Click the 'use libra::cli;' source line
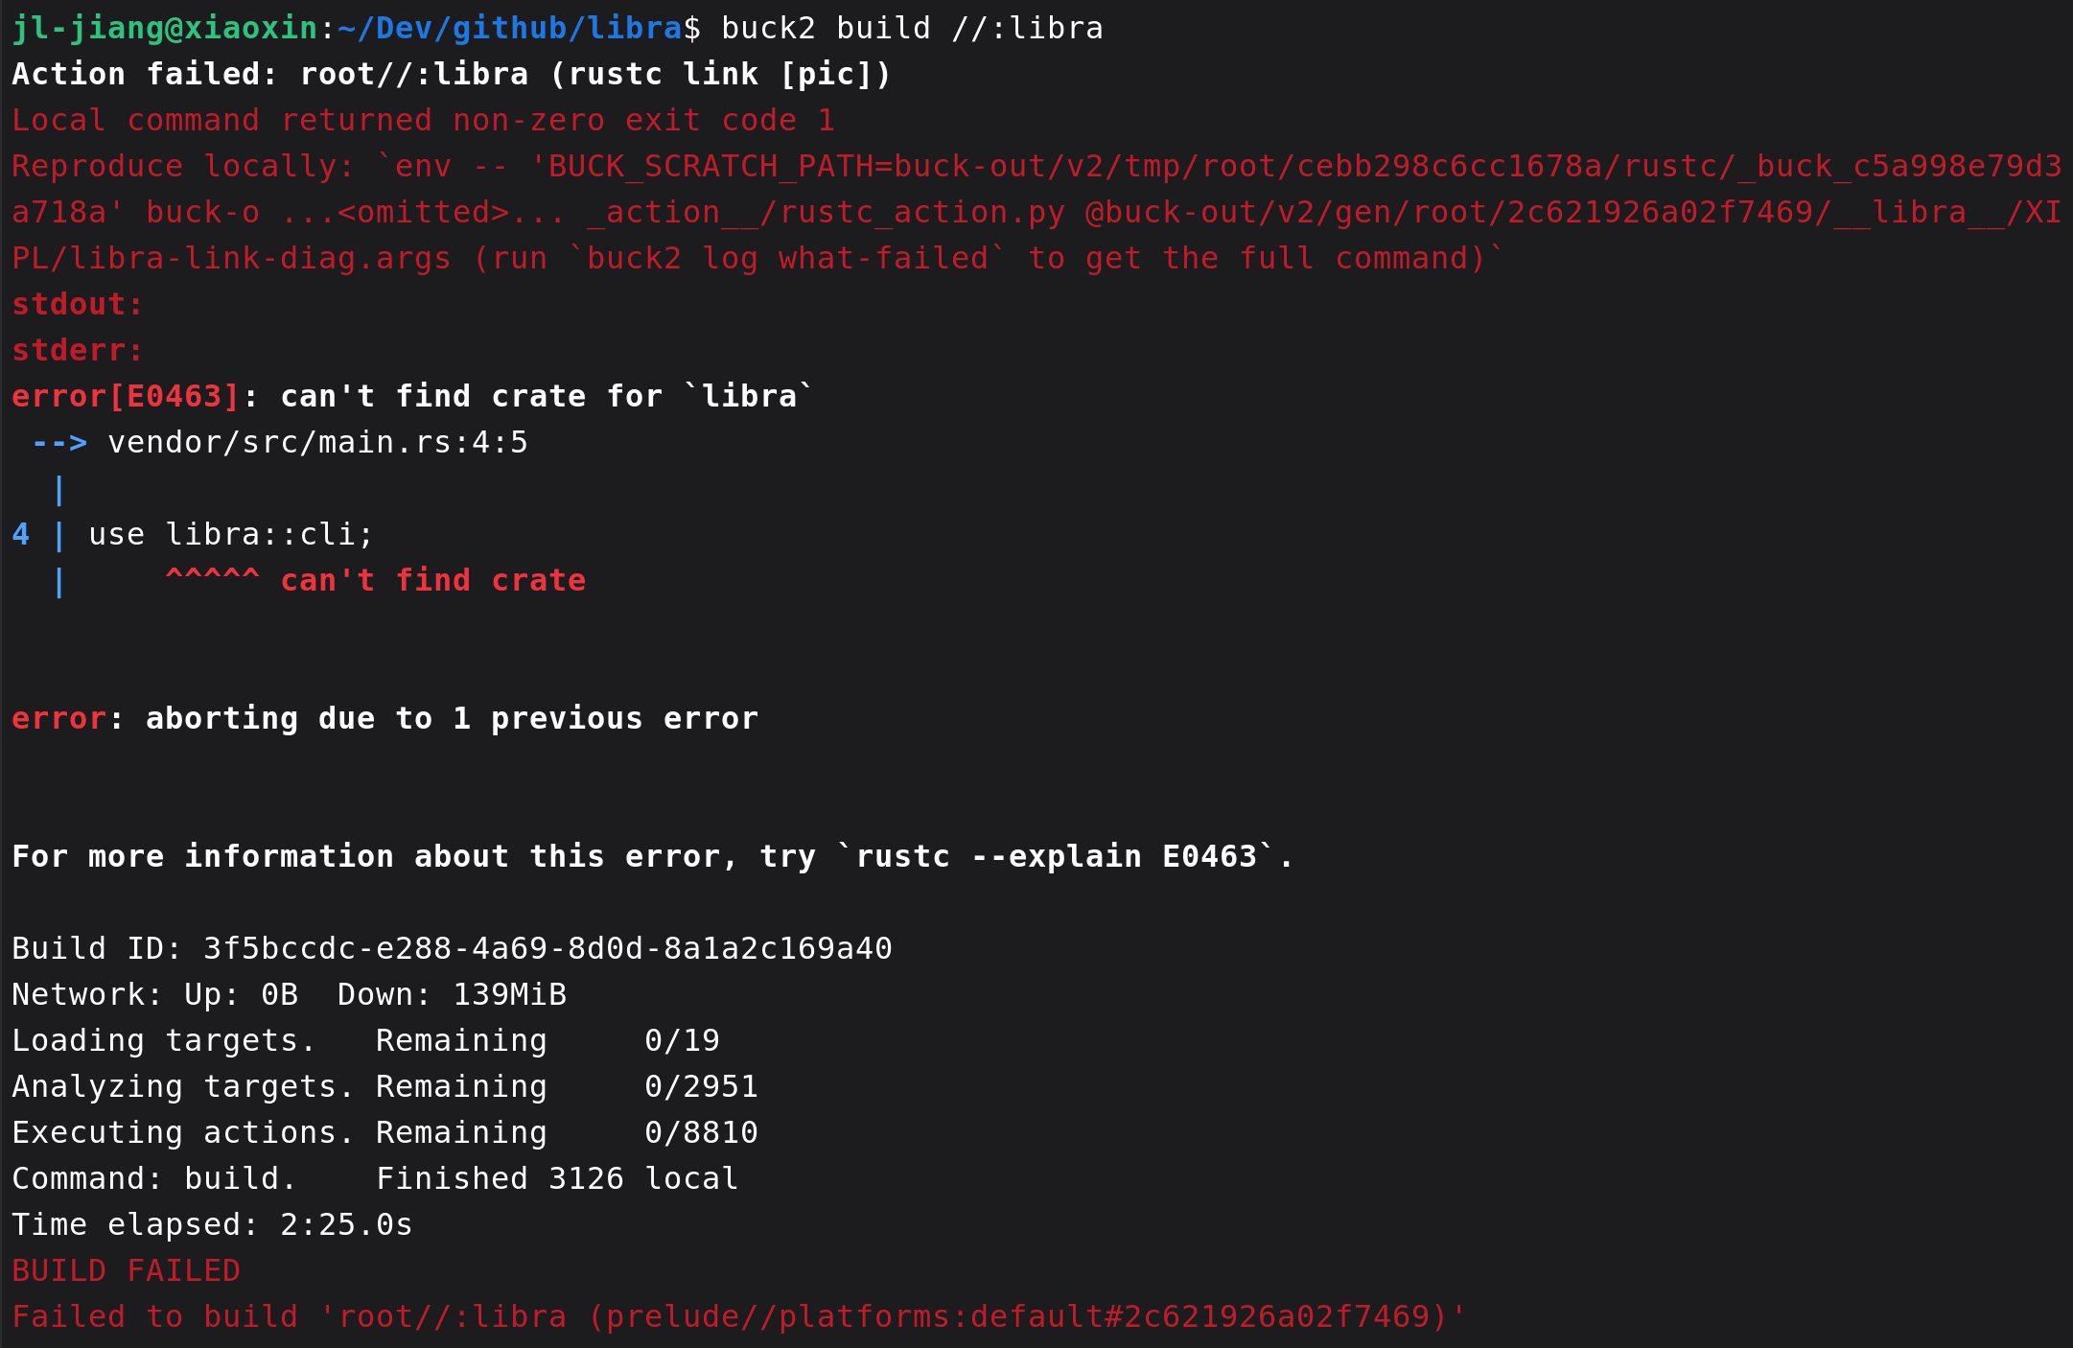 pyautogui.click(x=230, y=535)
